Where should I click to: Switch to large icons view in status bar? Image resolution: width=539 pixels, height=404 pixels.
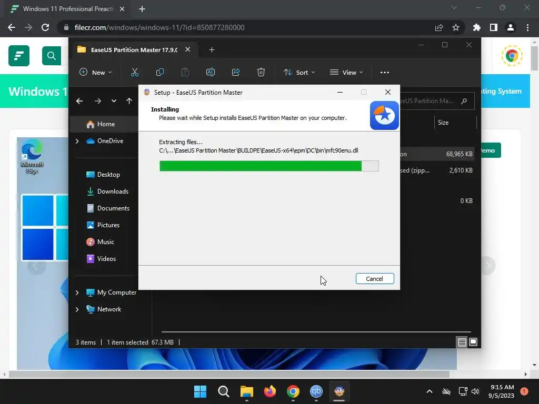tap(473, 342)
